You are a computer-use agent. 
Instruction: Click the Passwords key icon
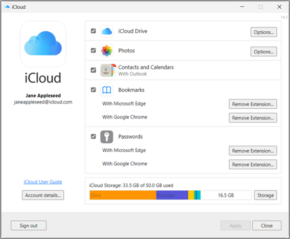click(107, 137)
